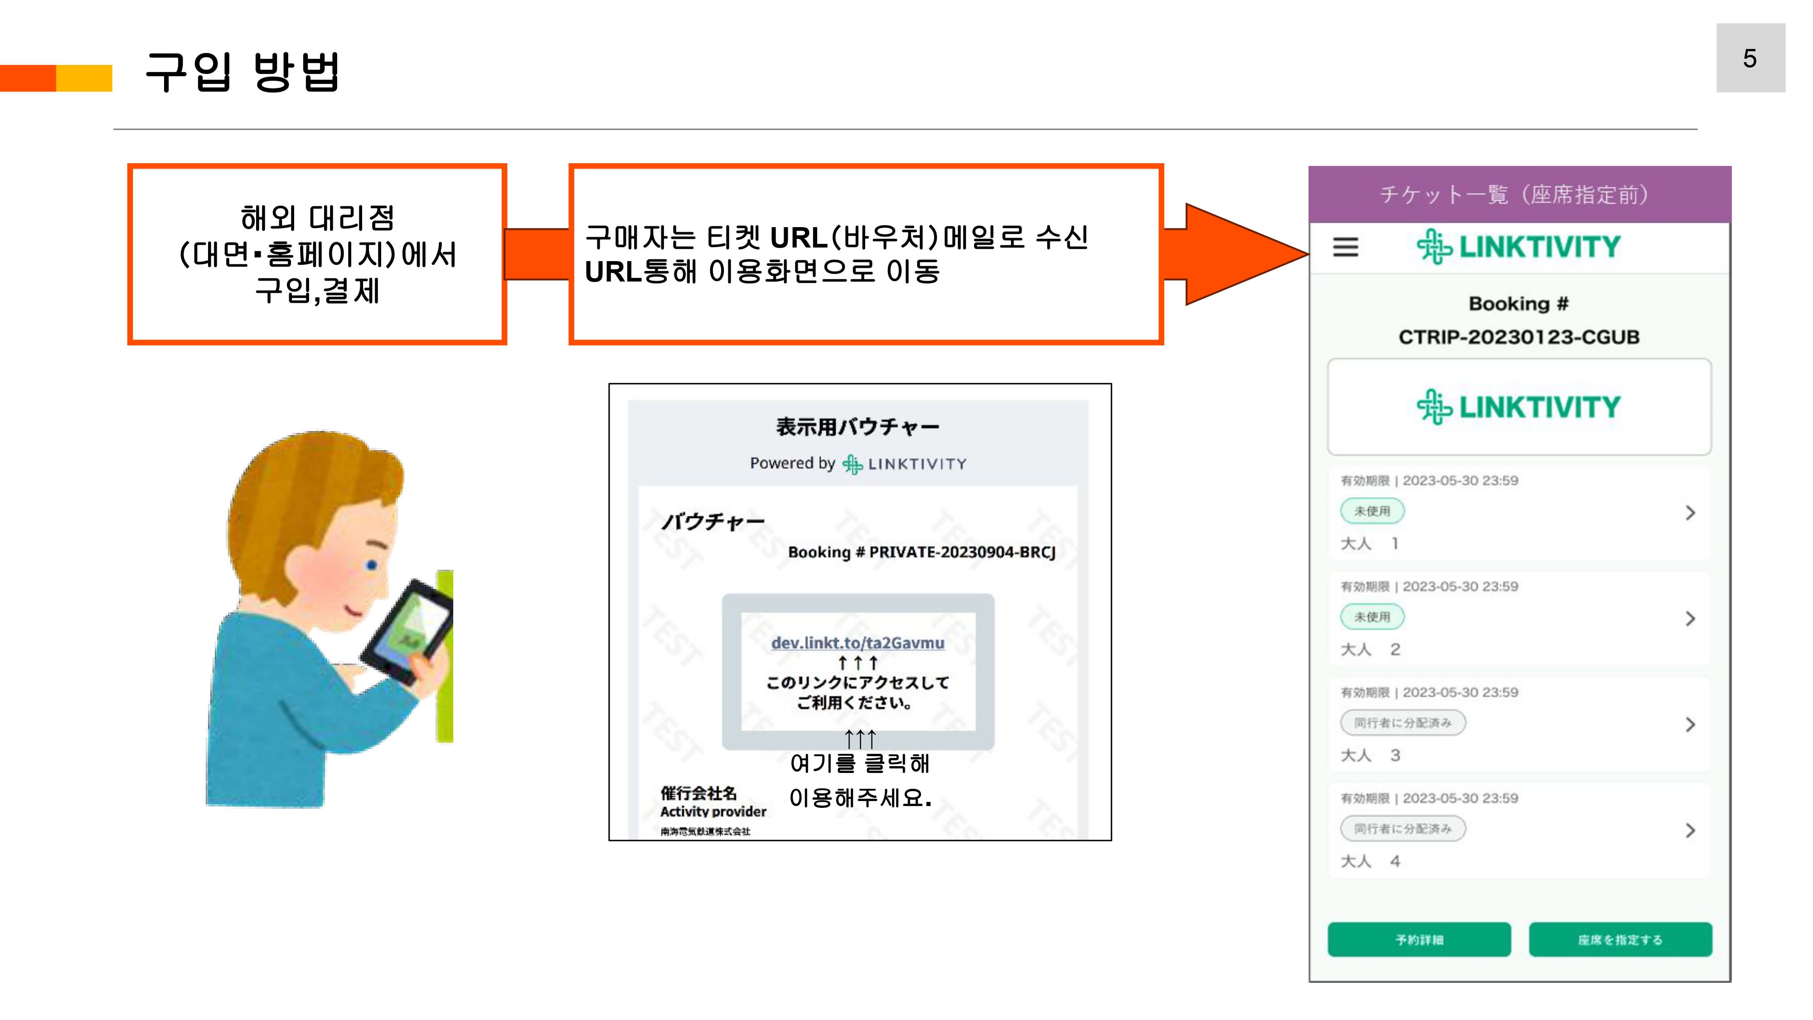Click 未使用 status badge on second ticket

point(1372,617)
